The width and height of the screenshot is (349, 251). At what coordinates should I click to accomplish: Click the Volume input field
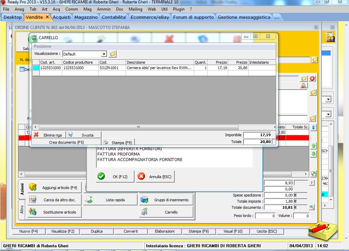pyautogui.click(x=302, y=216)
